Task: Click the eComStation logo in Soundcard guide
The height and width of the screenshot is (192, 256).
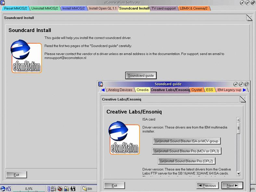Action: pos(124,138)
